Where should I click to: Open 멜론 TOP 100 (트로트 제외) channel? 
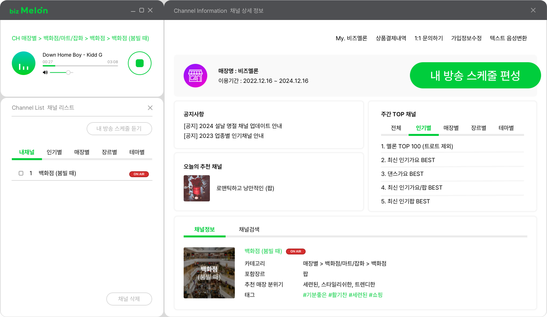pyautogui.click(x=417, y=146)
